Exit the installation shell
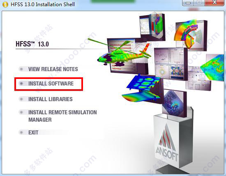 (x=33, y=132)
